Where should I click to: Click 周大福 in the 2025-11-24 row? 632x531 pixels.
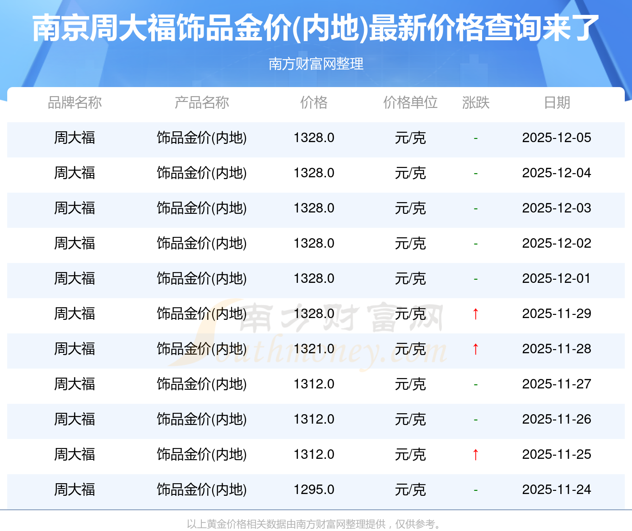pos(75,489)
